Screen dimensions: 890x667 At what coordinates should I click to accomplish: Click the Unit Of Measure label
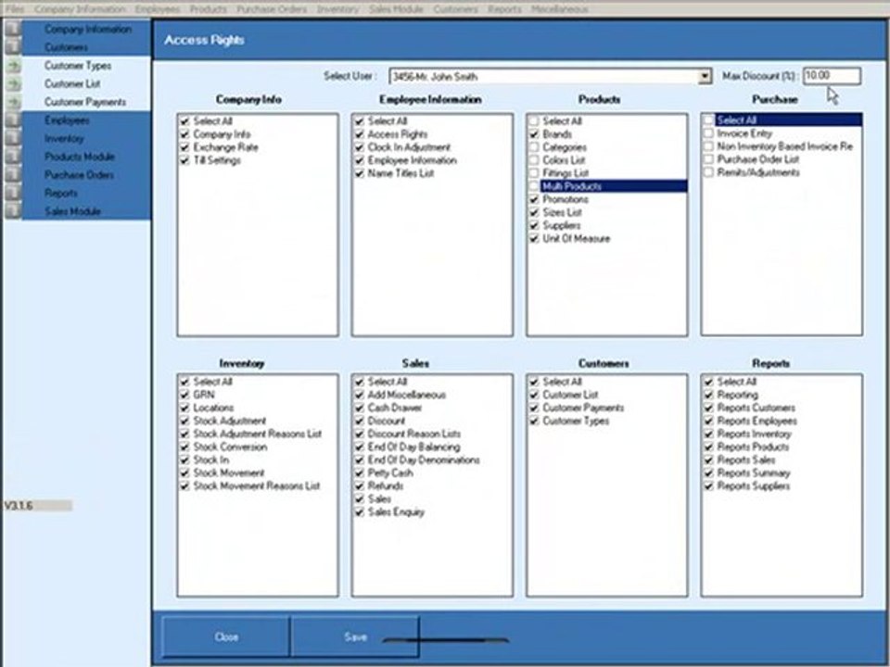[x=576, y=239]
